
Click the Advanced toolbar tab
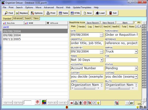click(18, 18)
